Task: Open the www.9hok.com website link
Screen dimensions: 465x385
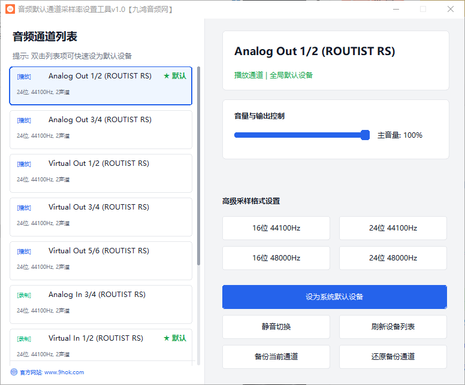Action: 64,372
